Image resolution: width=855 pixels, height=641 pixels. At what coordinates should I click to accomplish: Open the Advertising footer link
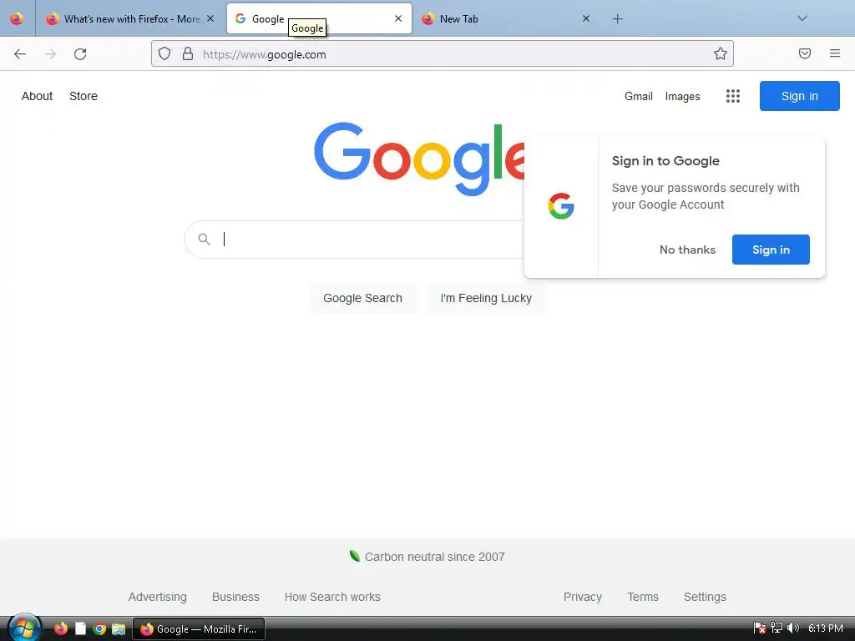tap(157, 597)
